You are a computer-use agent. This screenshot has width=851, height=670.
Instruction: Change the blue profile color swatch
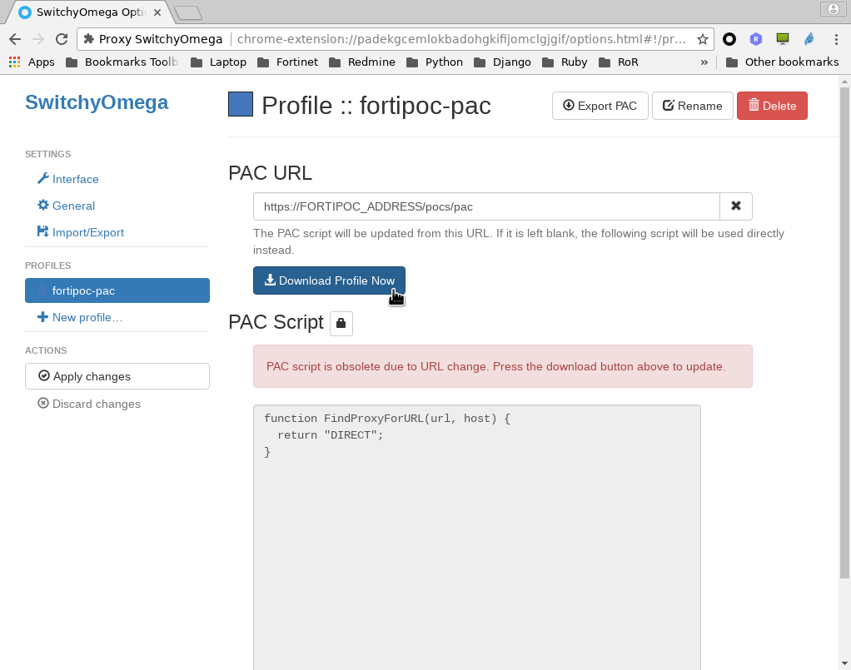coord(241,104)
